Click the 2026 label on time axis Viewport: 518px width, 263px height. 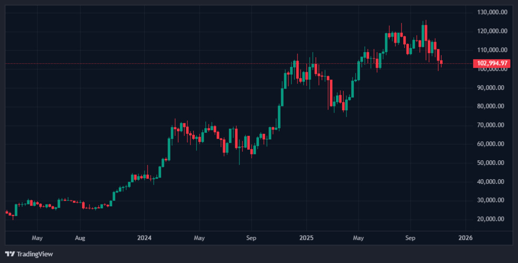[x=465, y=238]
